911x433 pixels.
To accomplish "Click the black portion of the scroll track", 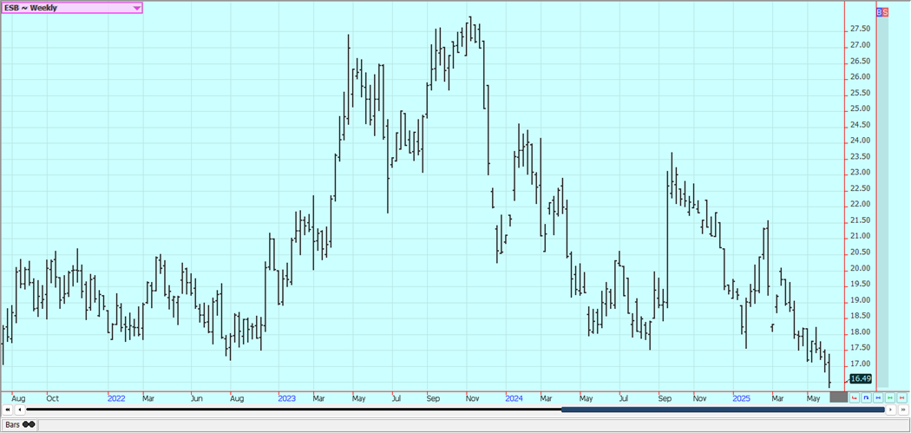I will 293,410.
